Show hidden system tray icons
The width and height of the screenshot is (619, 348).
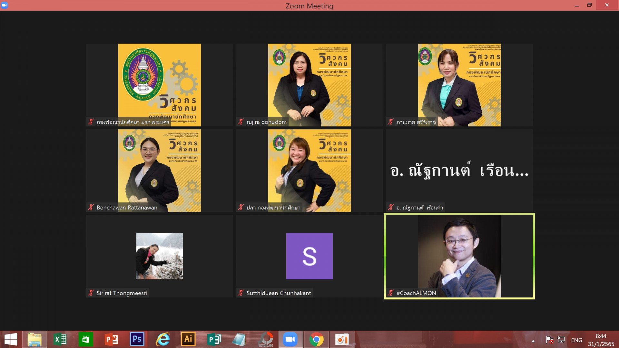tap(533, 341)
